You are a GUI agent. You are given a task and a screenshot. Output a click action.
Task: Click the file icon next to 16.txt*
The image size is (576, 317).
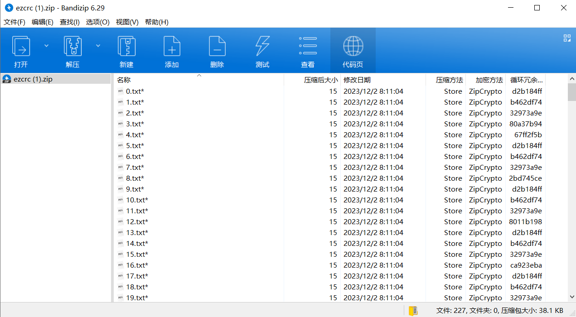click(121, 265)
